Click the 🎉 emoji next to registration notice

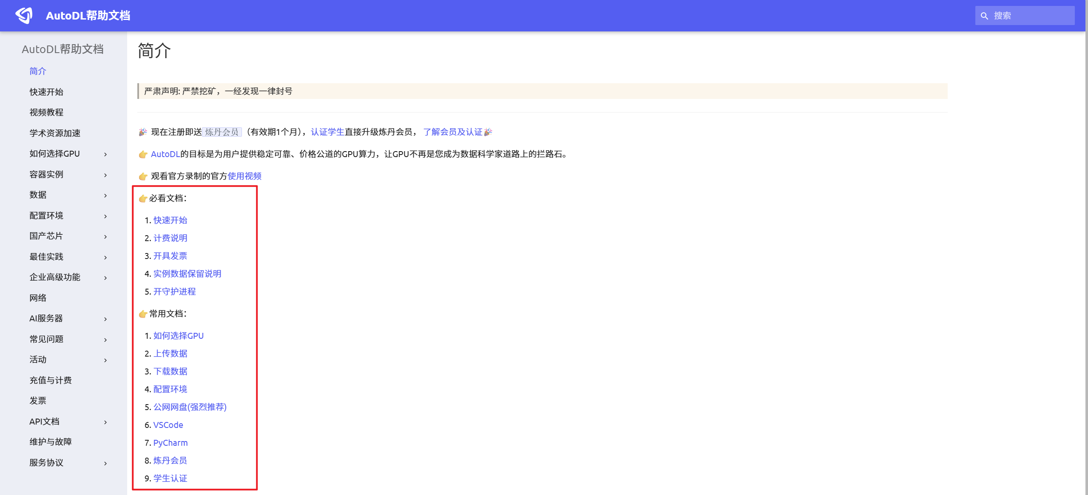pos(143,132)
